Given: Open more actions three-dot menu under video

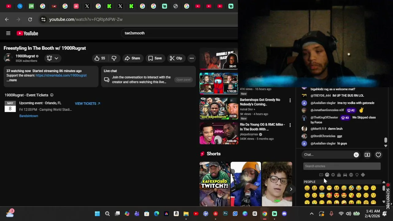Looking at the screenshot, I should (x=192, y=58).
